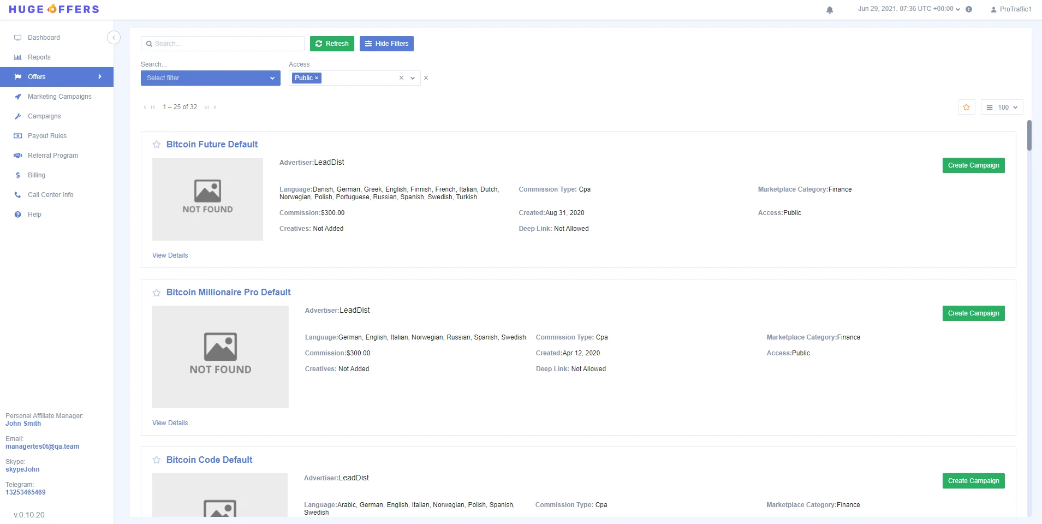Click Hide Filters button

[386, 44]
